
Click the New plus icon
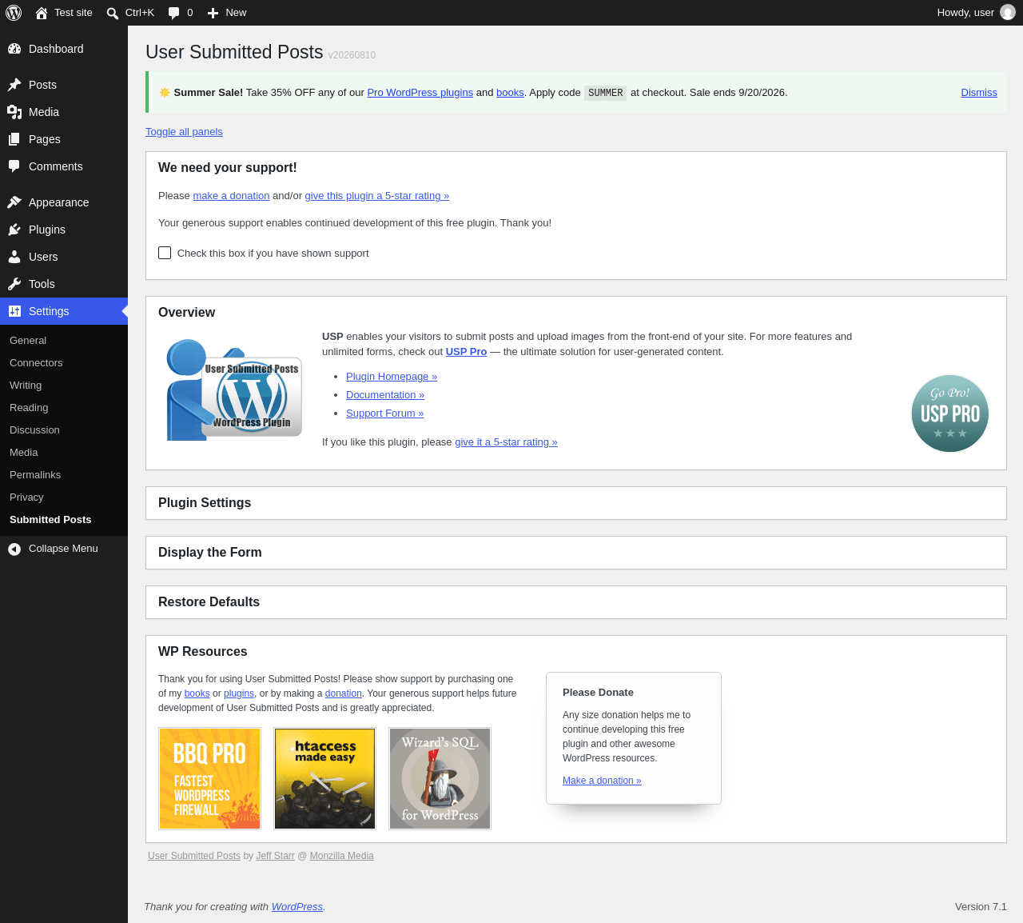[x=213, y=13]
